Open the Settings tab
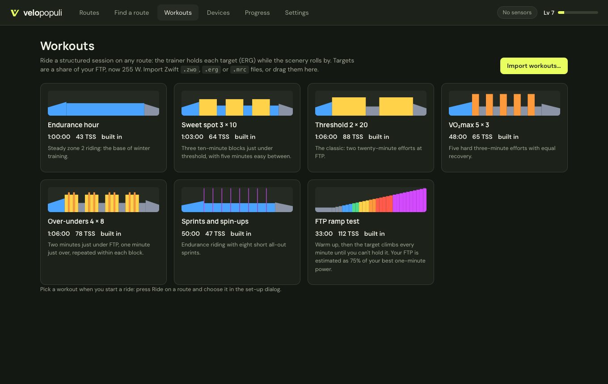The height and width of the screenshot is (384, 608). [x=297, y=13]
